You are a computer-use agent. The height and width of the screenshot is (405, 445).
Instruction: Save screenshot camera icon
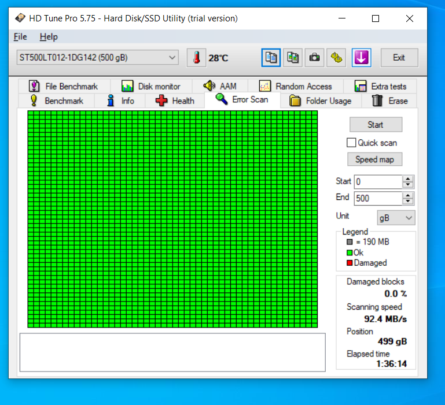[314, 58]
